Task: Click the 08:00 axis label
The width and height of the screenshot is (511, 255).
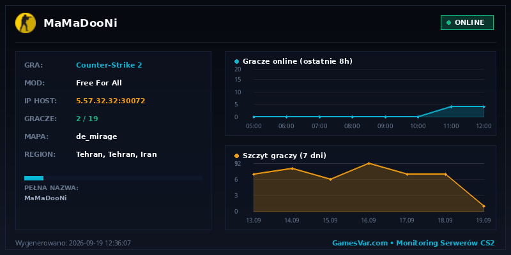Action: [353, 126]
